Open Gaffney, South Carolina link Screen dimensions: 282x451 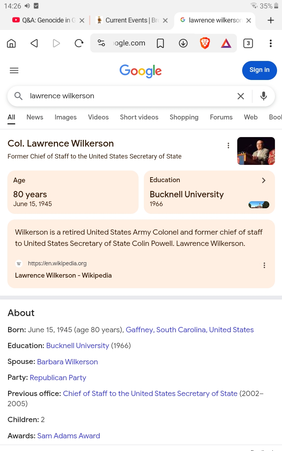click(x=190, y=330)
